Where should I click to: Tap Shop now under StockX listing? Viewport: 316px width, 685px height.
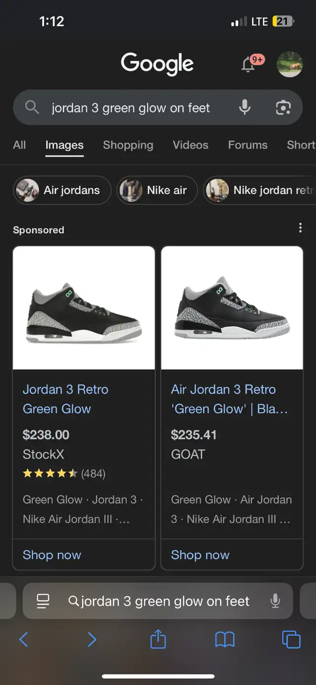52,555
